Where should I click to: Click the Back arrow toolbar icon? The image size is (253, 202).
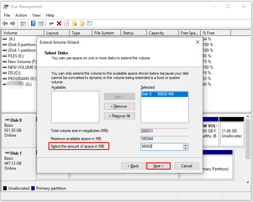tap(5, 24)
